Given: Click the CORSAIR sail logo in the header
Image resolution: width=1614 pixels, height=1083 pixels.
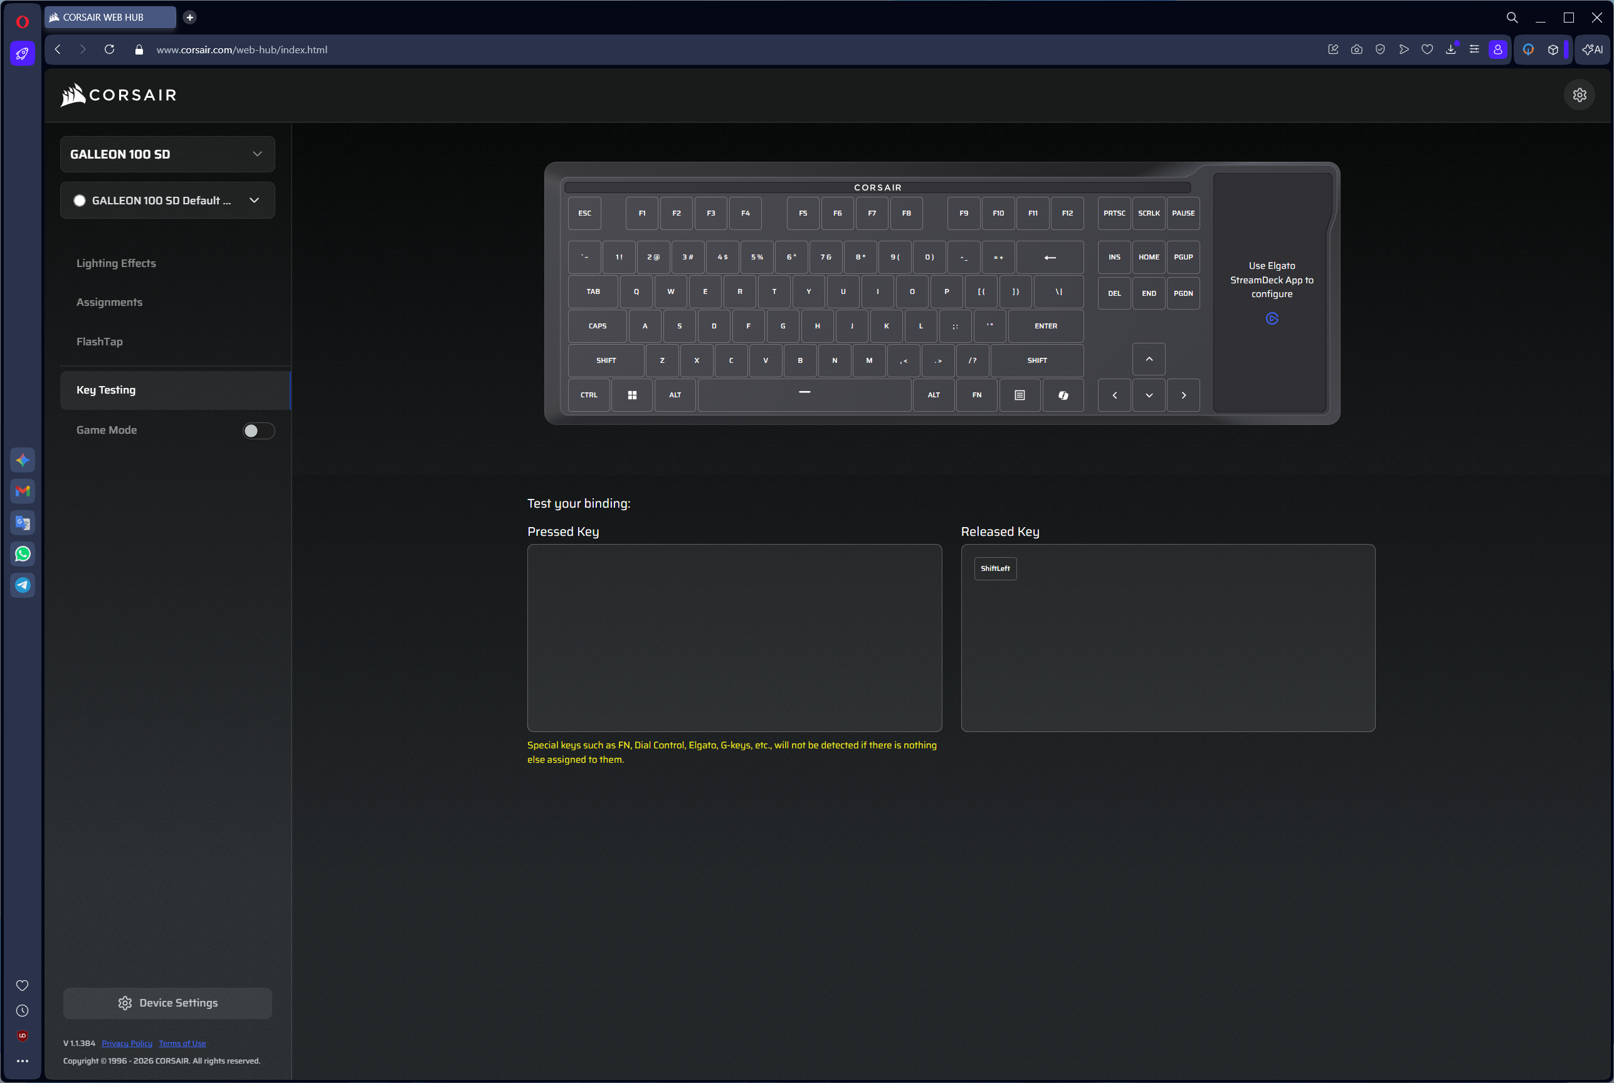Looking at the screenshot, I should [x=72, y=95].
